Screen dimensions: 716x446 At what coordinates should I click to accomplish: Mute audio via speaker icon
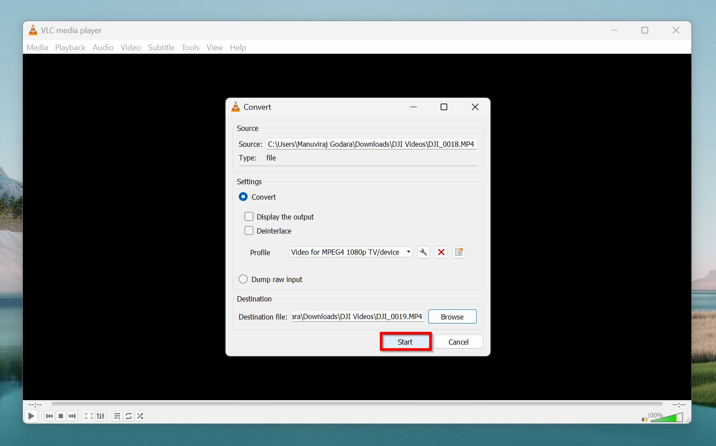point(645,419)
